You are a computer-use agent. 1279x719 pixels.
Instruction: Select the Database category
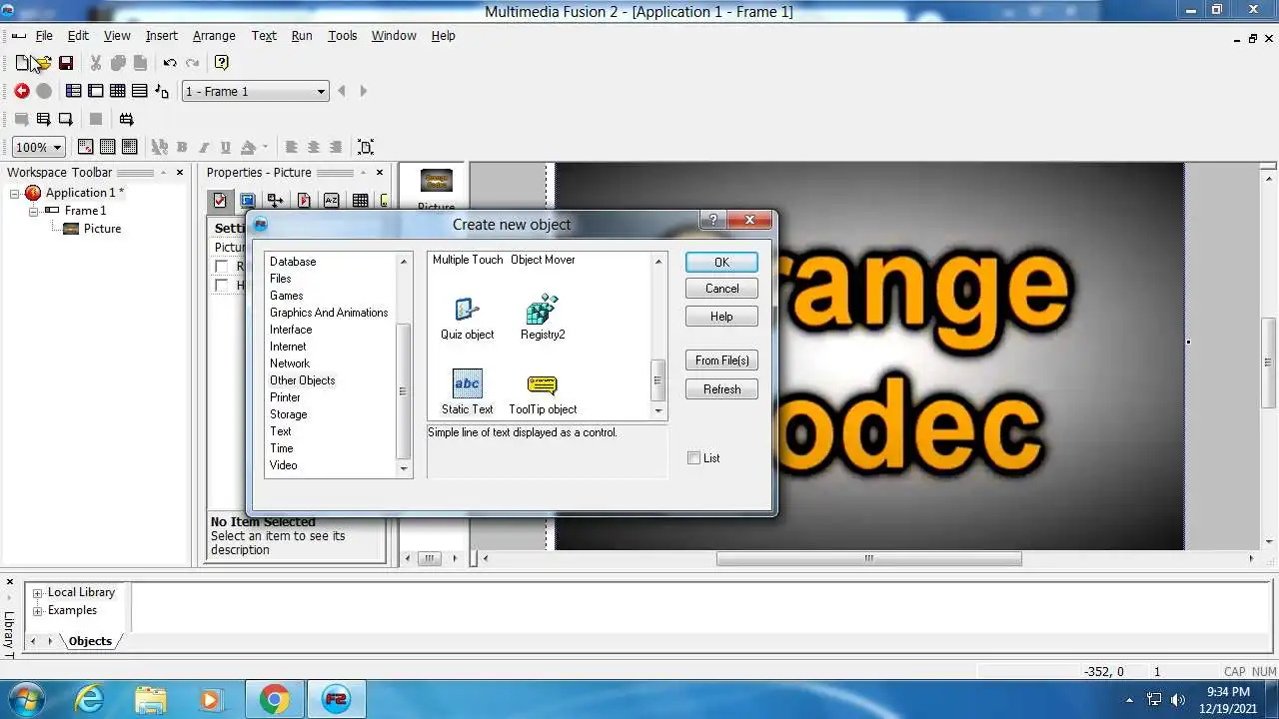pos(293,262)
